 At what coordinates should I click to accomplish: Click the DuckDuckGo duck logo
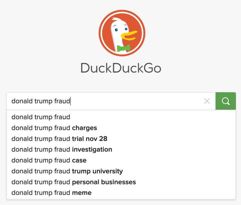tap(122, 33)
